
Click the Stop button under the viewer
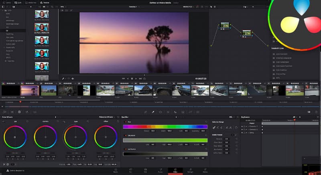click(132, 78)
